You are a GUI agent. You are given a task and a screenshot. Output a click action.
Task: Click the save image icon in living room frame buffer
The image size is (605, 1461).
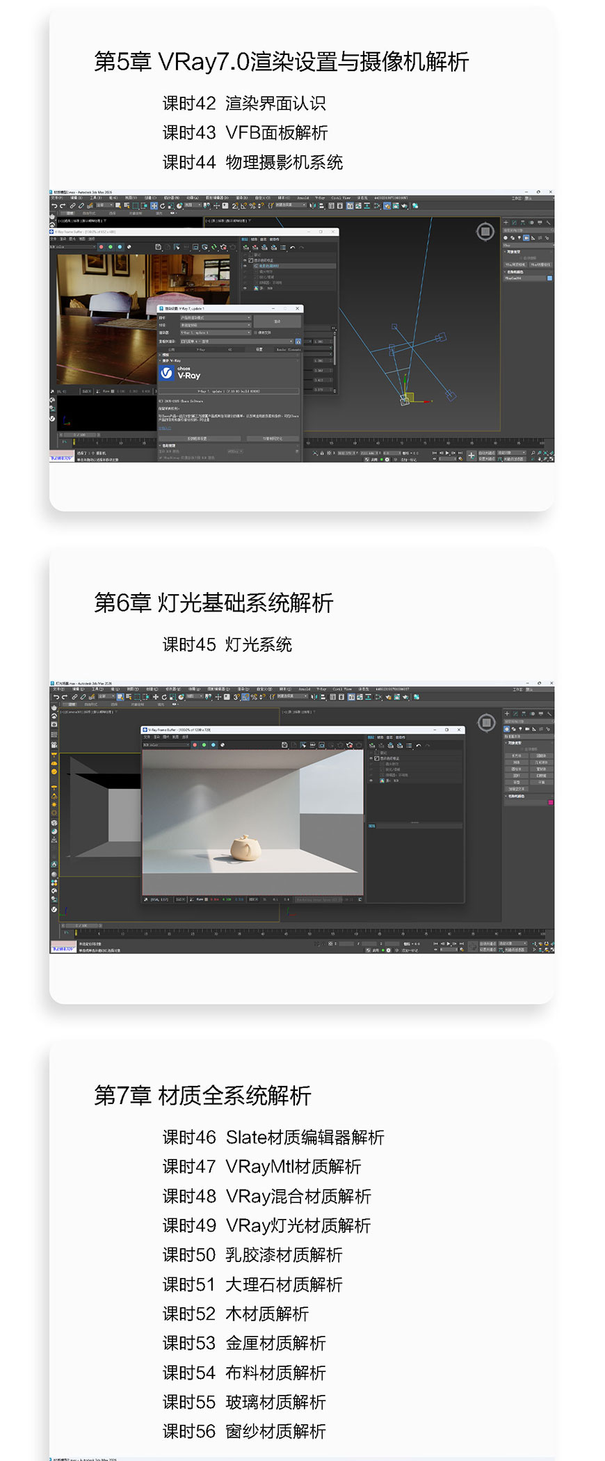(158, 247)
